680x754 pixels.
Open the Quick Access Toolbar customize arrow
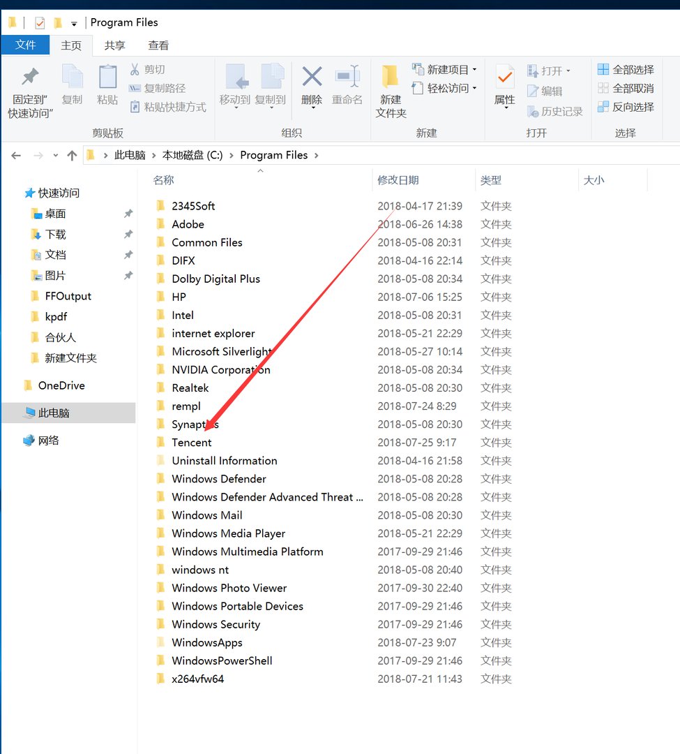(x=74, y=23)
